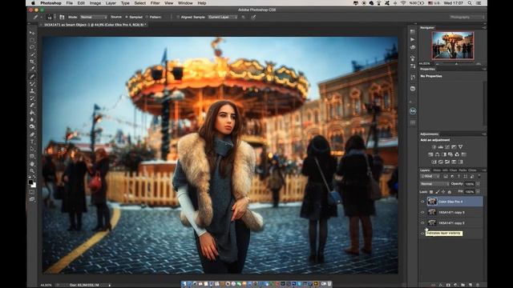Screen dimensions: 513x288
Task: Select the Clone Stamp tool
Action: coord(32,90)
